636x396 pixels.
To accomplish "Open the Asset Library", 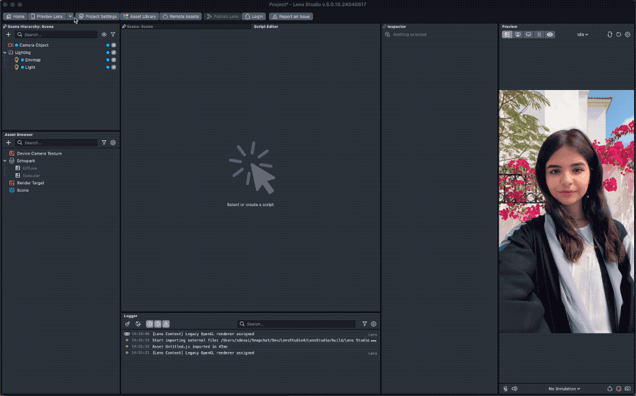I will [139, 16].
